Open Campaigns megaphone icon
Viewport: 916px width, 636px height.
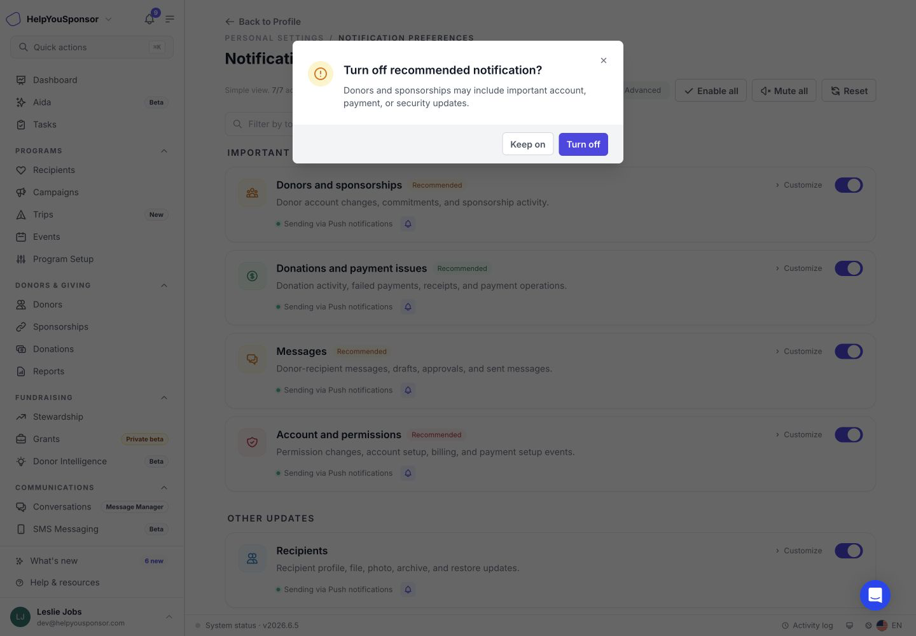pos(21,193)
